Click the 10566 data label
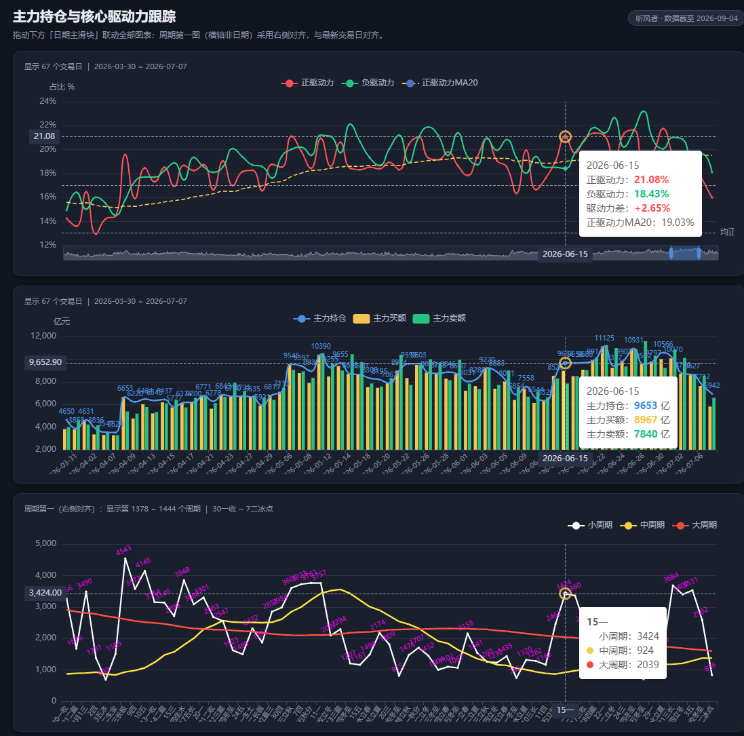This screenshot has width=744, height=736. tap(663, 345)
